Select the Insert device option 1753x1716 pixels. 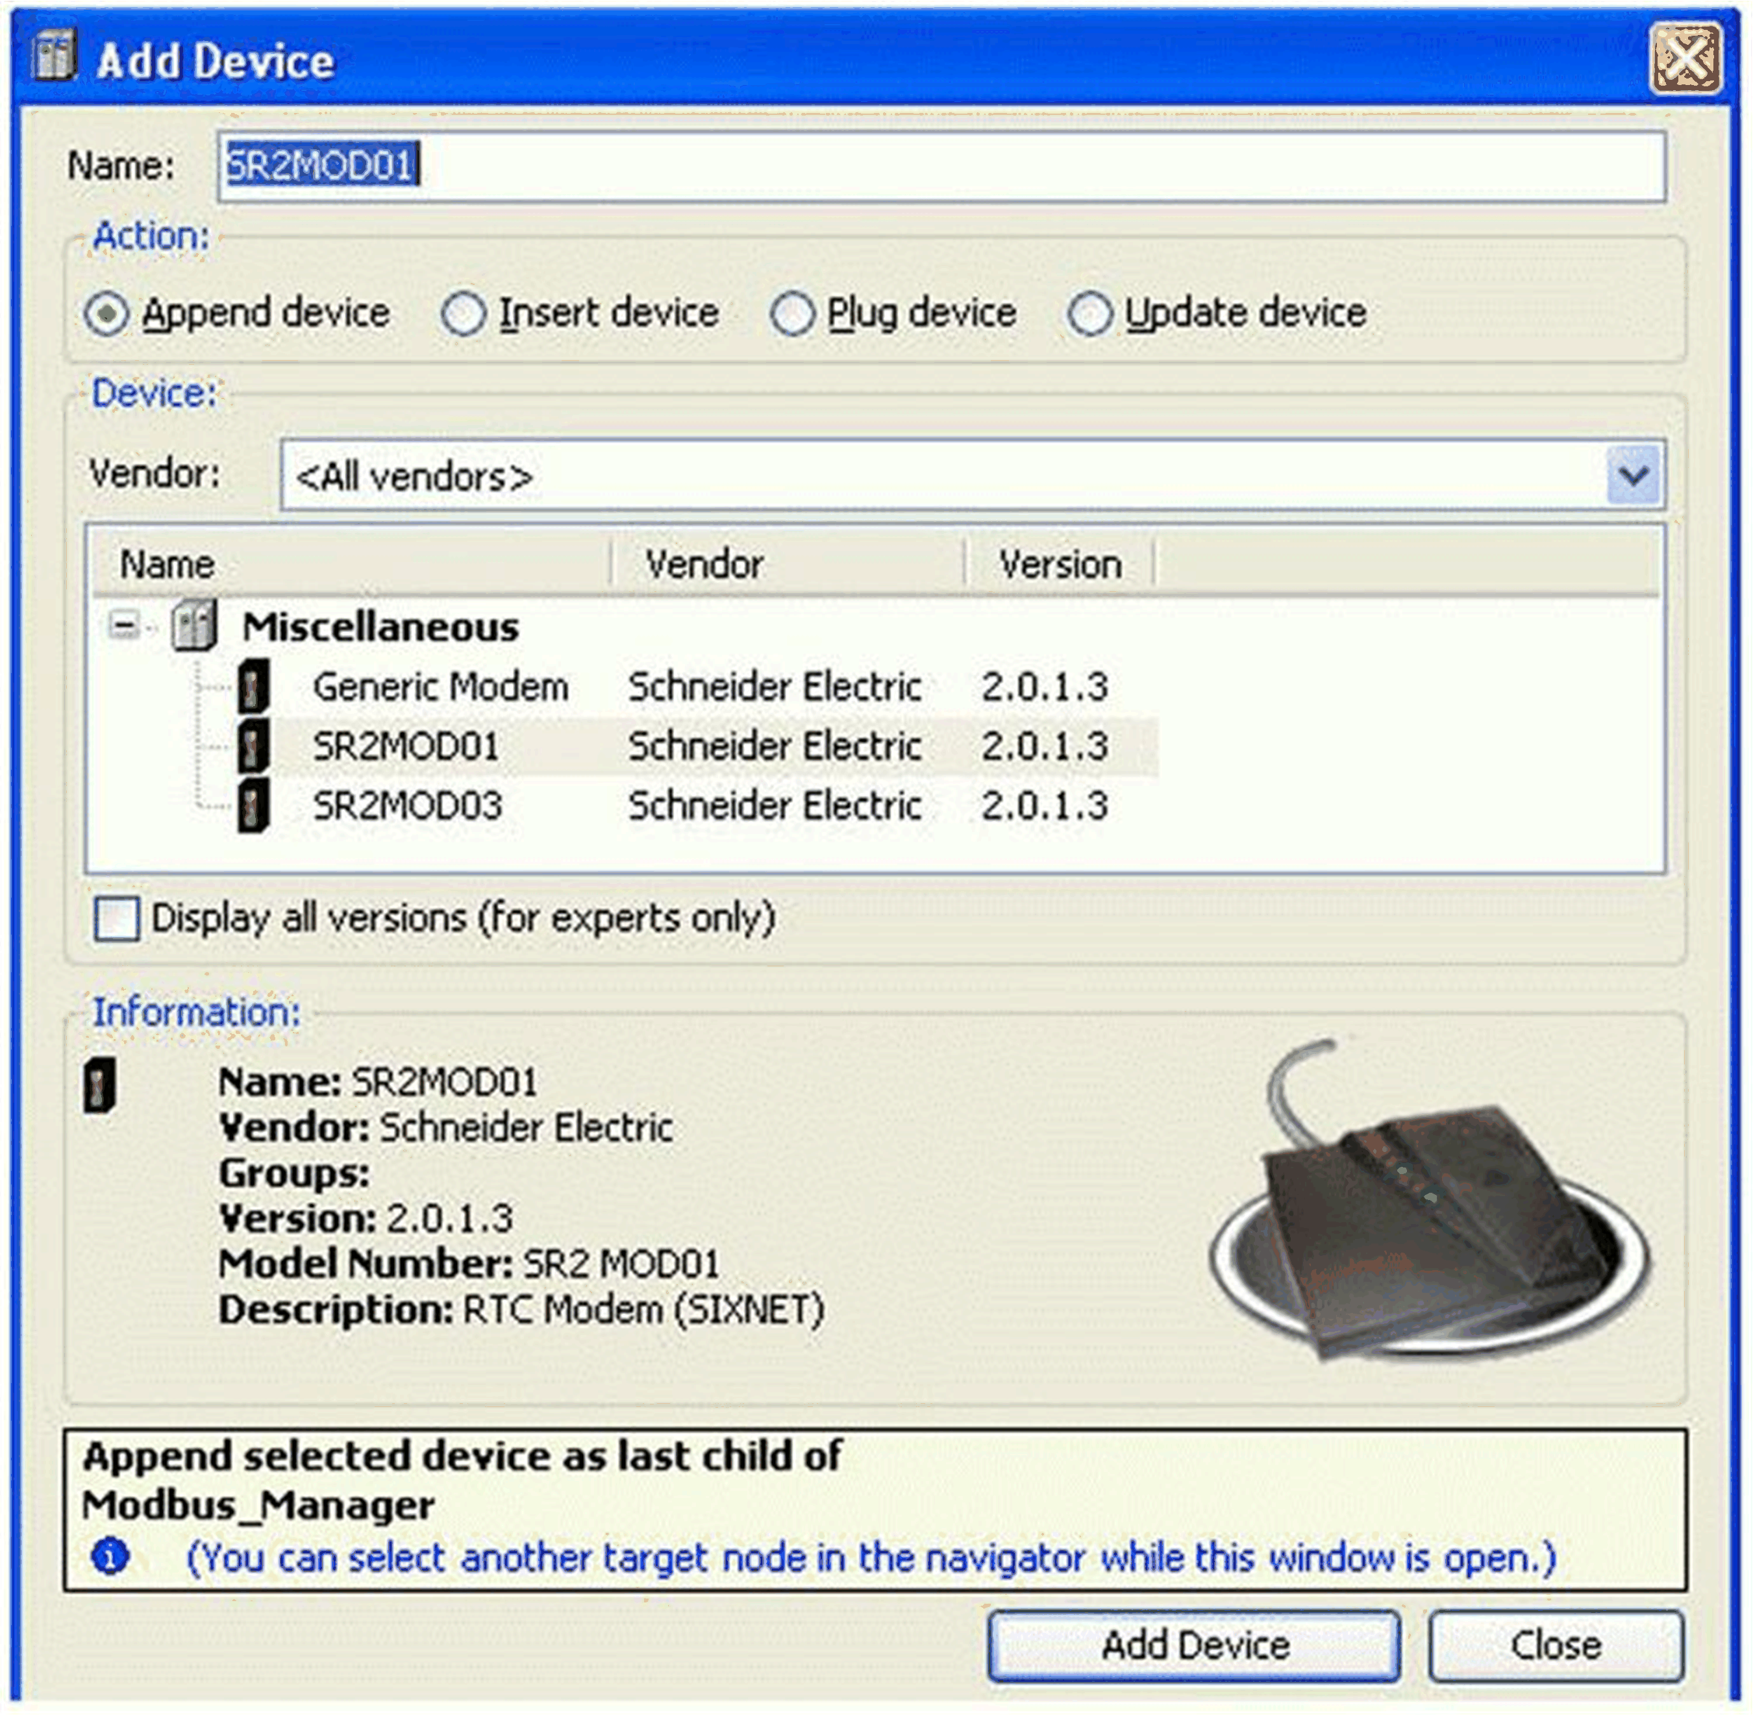(464, 315)
